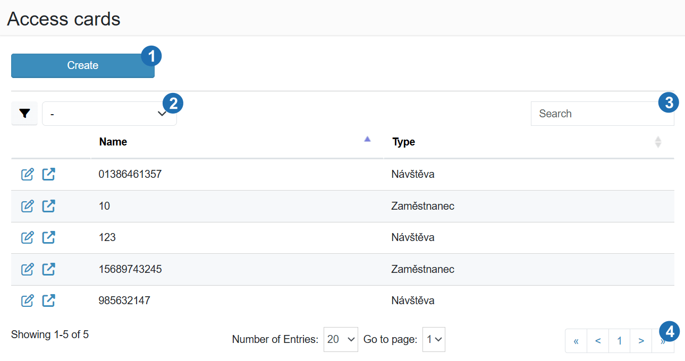685x361 pixels.
Task: Click the edit icon for card 01386461357
Action: tap(27, 174)
